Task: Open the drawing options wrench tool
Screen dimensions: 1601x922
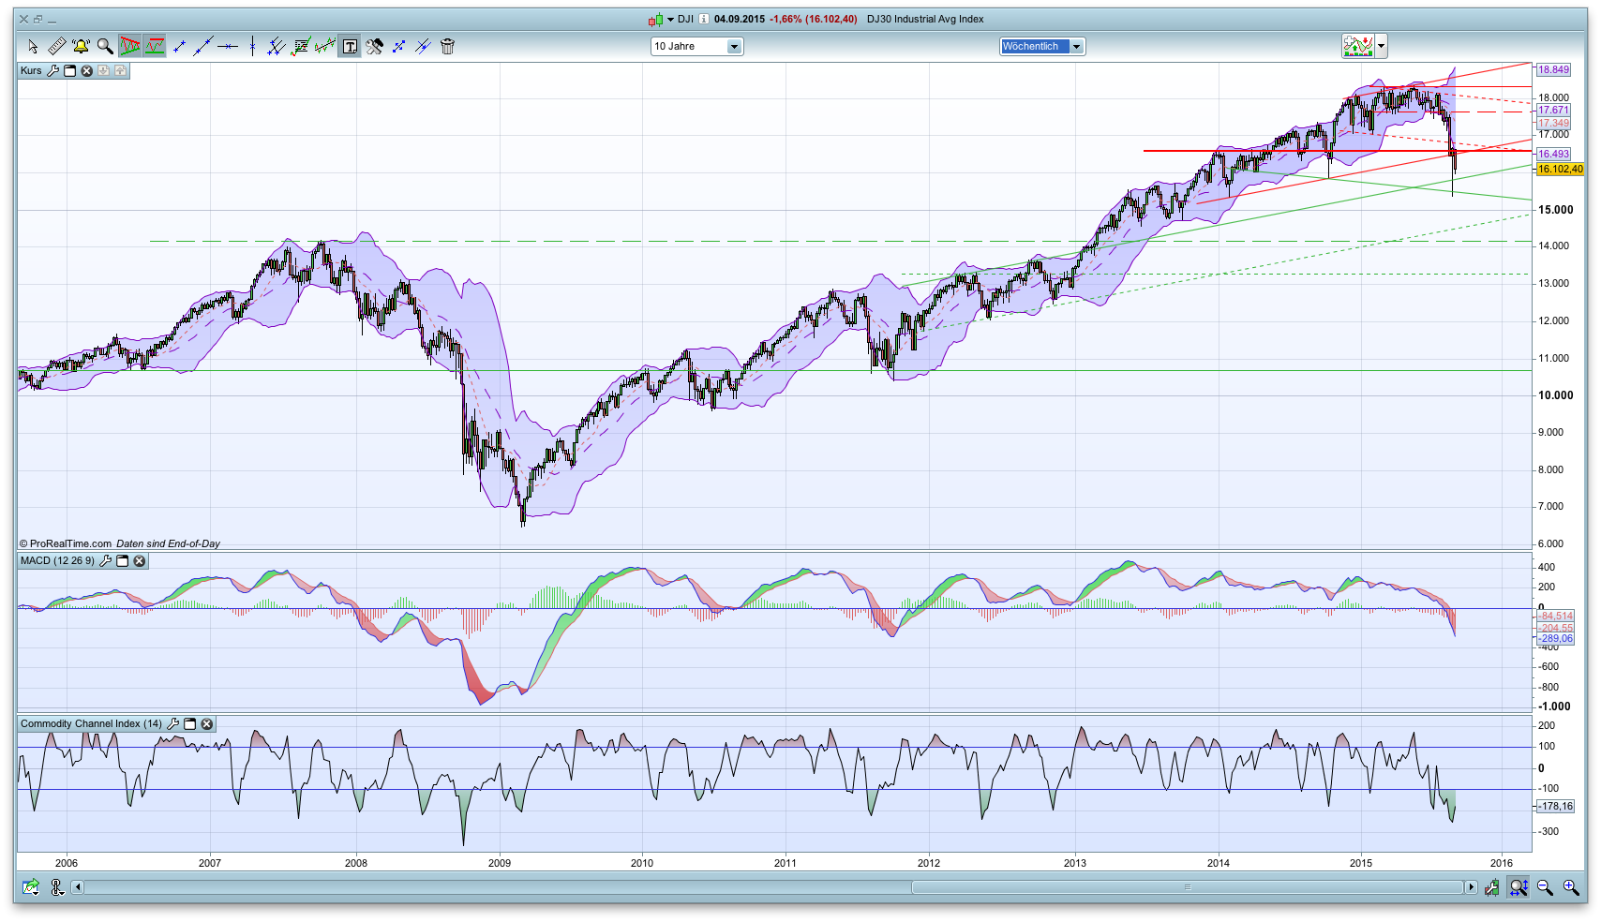Action: click(x=374, y=46)
